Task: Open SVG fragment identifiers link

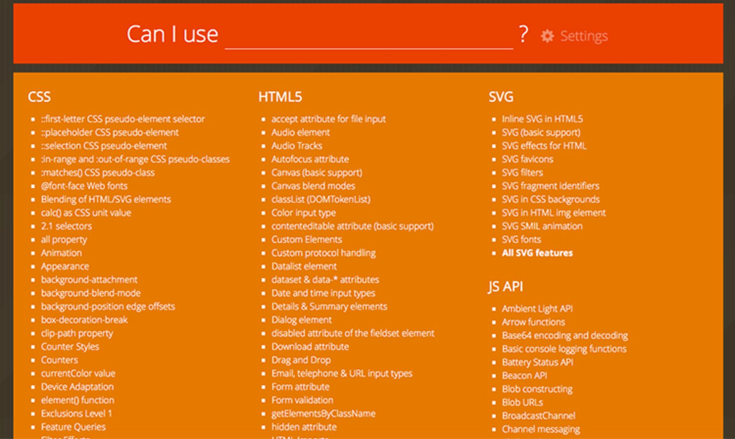Action: tap(550, 186)
